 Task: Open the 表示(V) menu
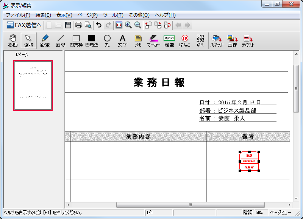tap(64, 15)
